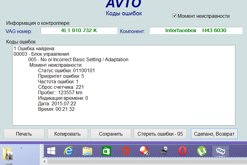The width and height of the screenshot is (247, 165).
Task: Open the desktop folder icon at bottom-left
Action: click(8, 154)
